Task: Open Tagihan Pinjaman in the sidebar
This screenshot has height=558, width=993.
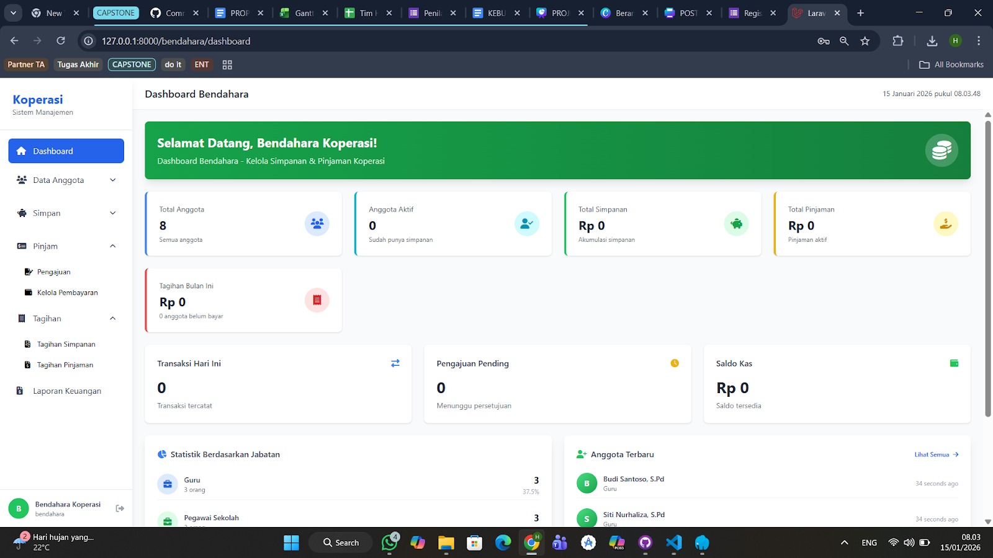Action: click(58, 365)
